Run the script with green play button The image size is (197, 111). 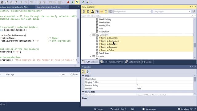73,2
